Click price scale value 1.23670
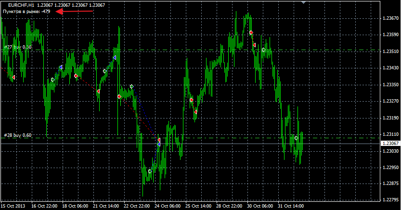Image resolution: width=401 pixels, height=210 pixels. click(x=391, y=18)
